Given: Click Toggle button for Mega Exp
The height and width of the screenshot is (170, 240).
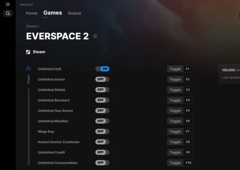Looking at the screenshot, I should pos(175,131).
